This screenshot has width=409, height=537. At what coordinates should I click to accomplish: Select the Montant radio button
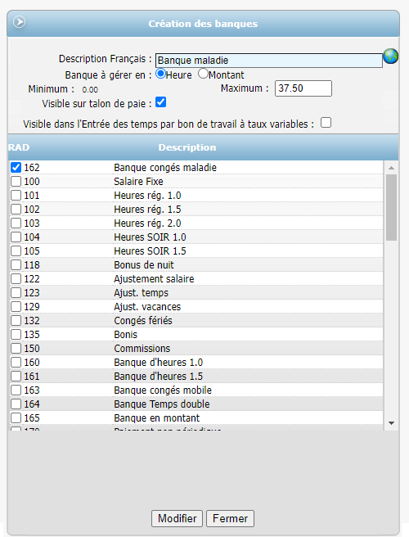tap(203, 74)
